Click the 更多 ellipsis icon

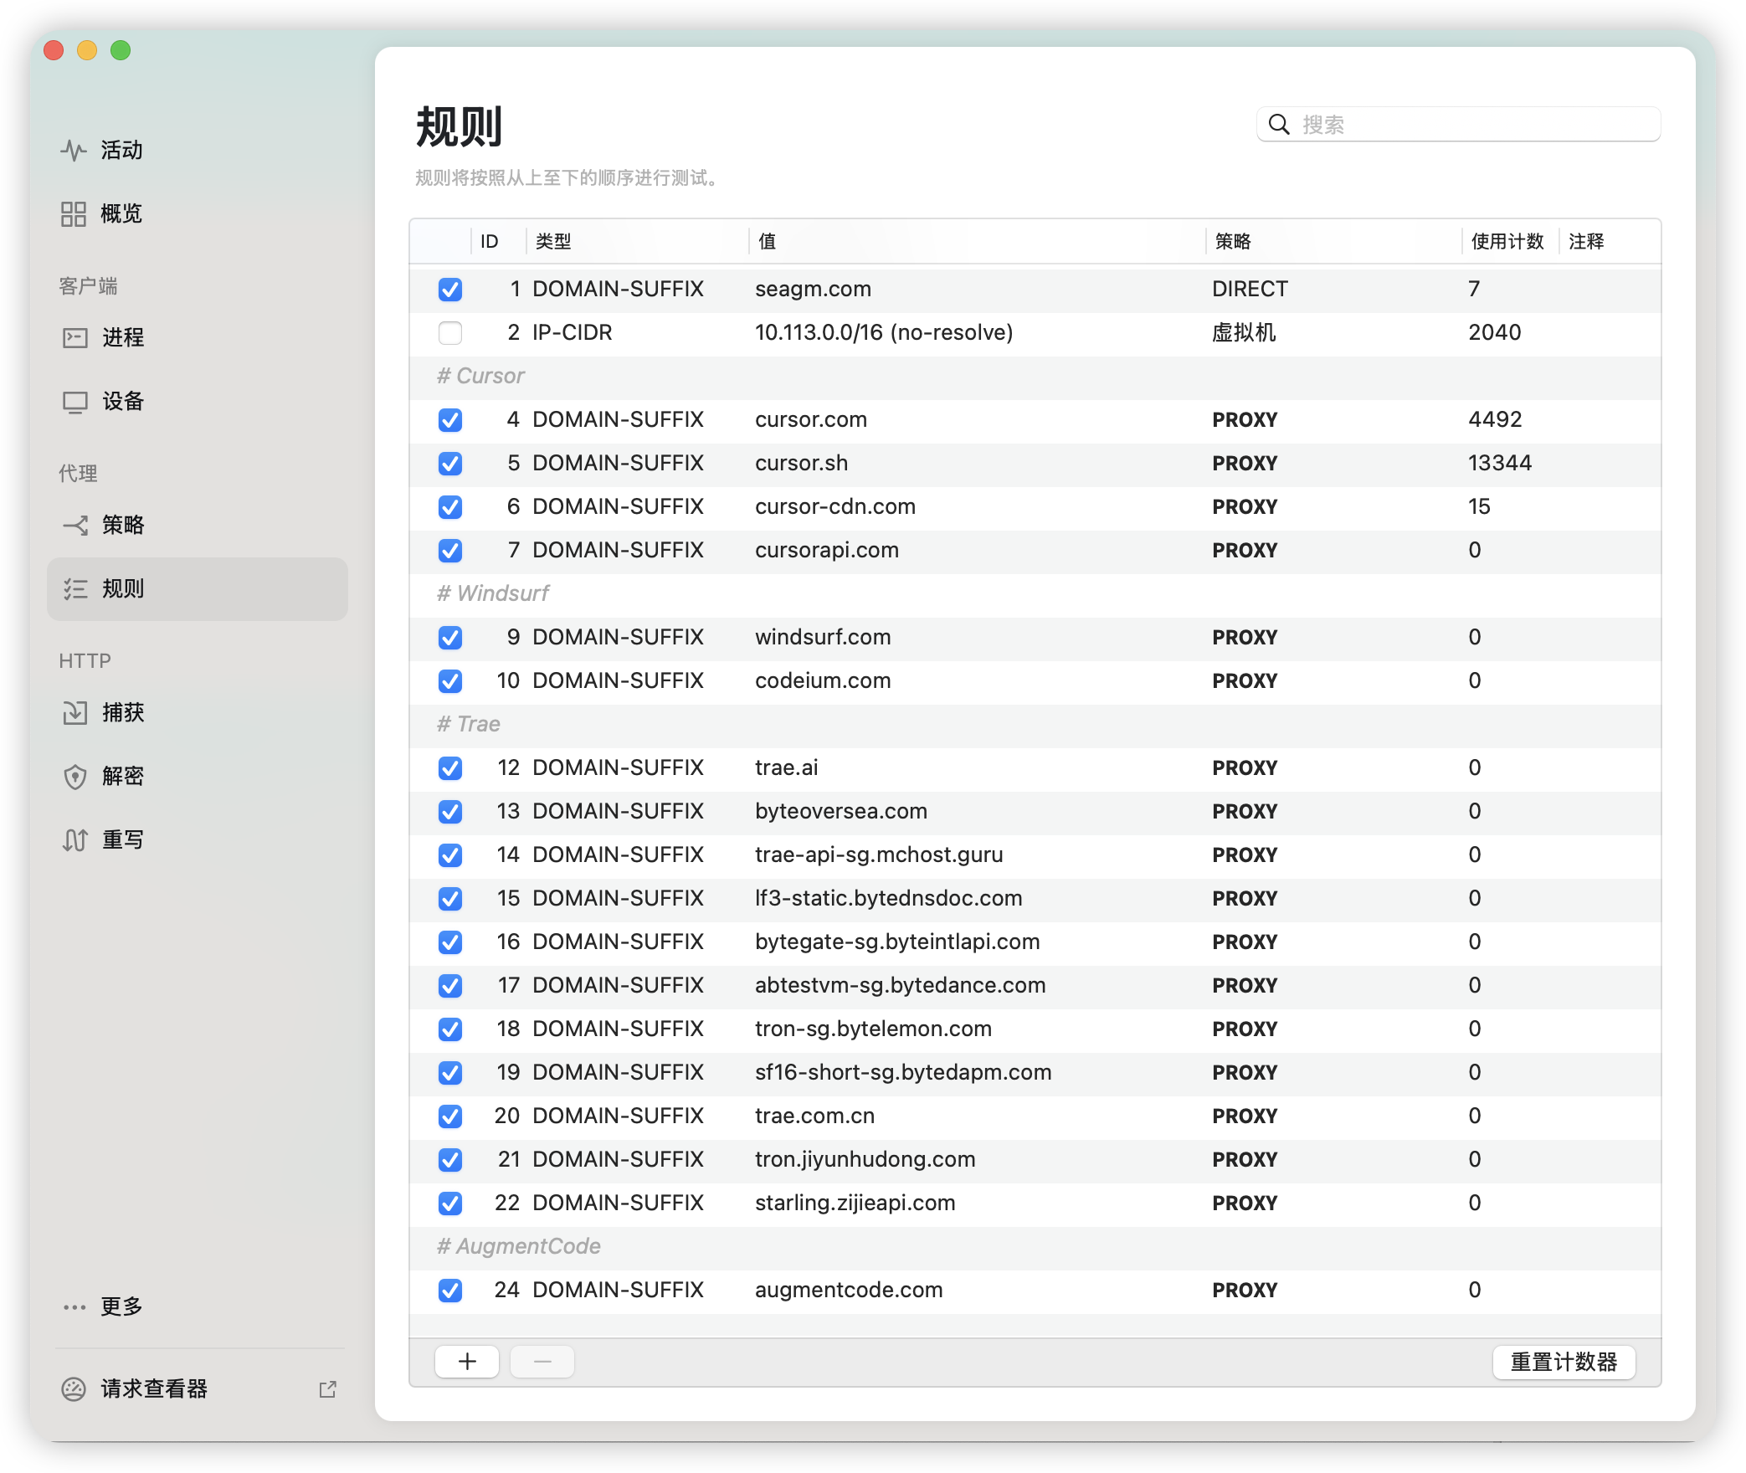pos(74,1306)
